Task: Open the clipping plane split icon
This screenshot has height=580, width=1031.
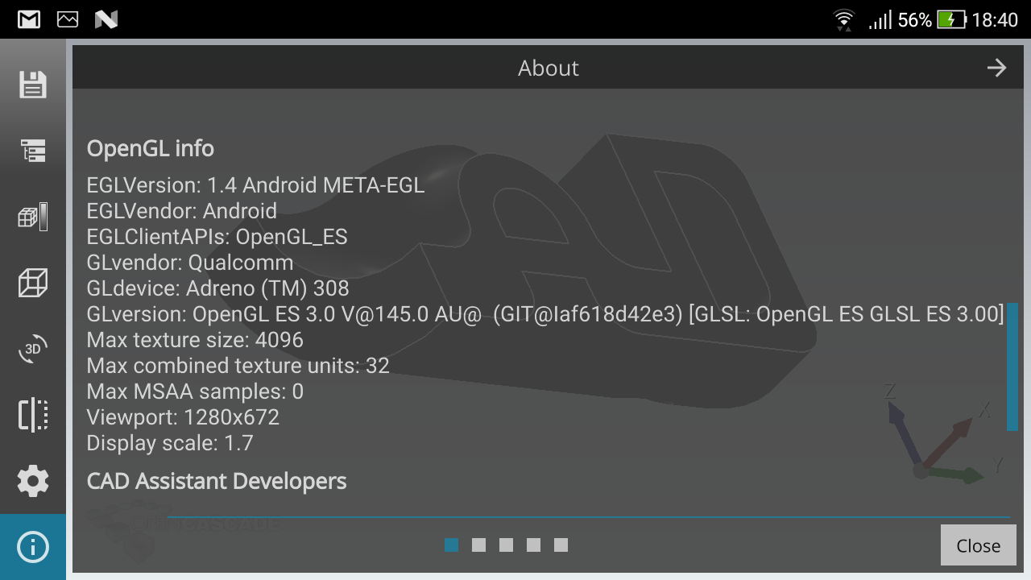Action: pos(33,415)
